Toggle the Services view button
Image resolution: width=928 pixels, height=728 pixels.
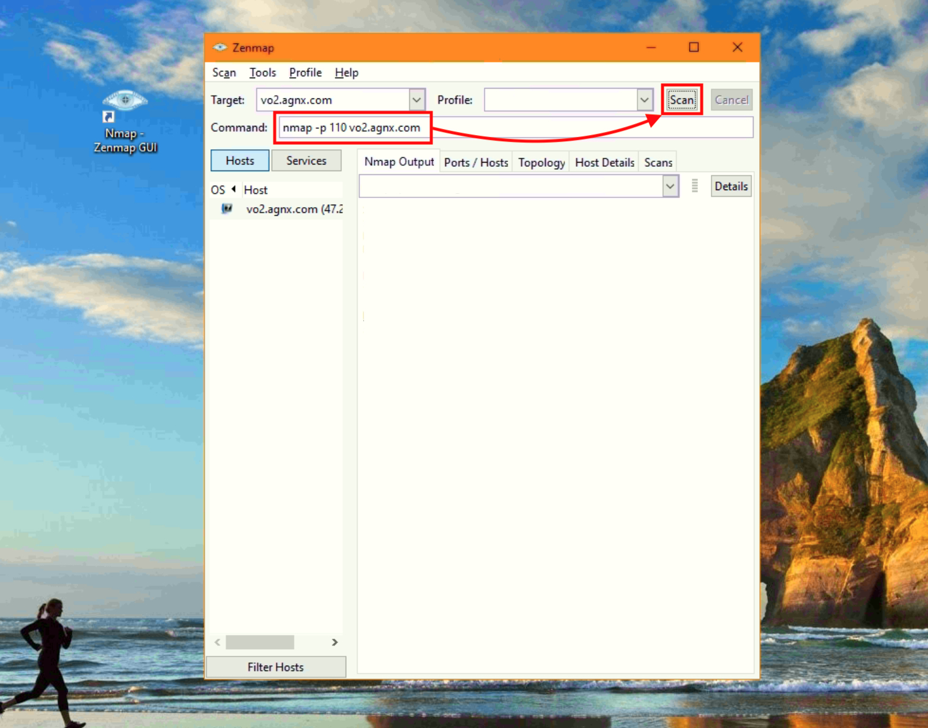click(x=306, y=161)
